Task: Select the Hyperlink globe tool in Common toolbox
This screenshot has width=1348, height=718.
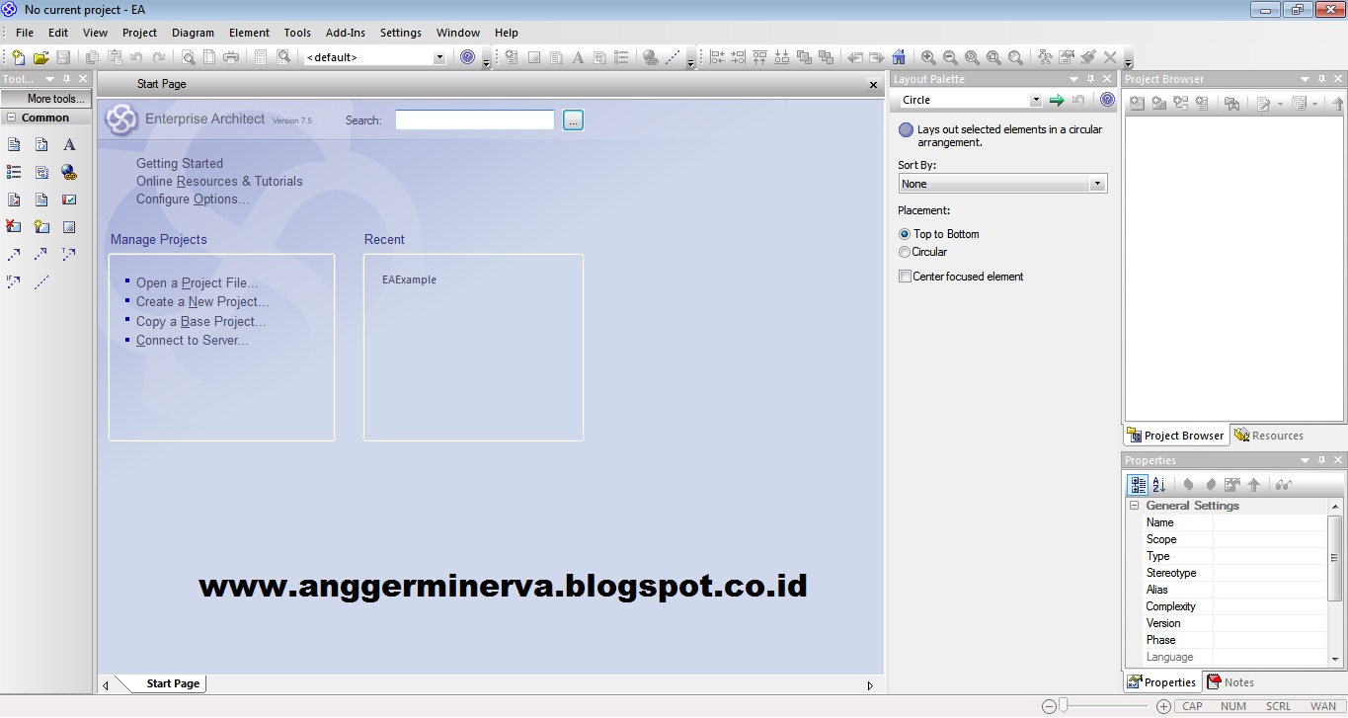Action: pos(68,172)
